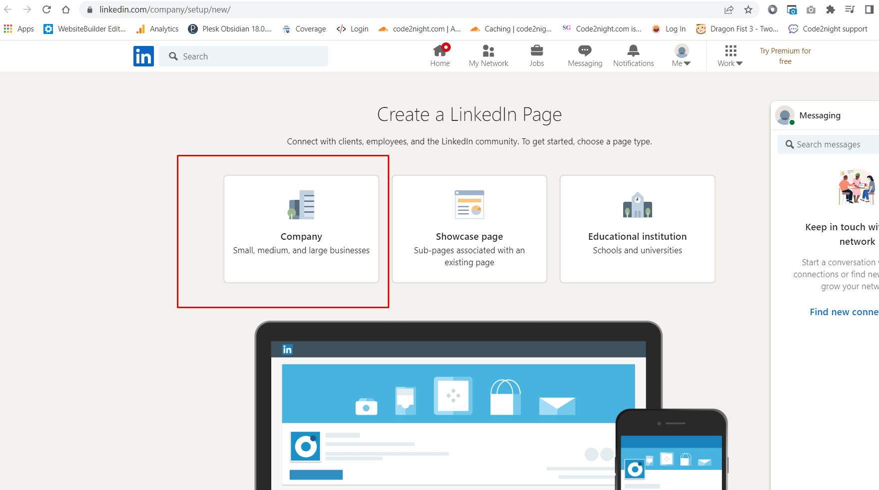Toggle the browser side panel icon

[869, 9]
